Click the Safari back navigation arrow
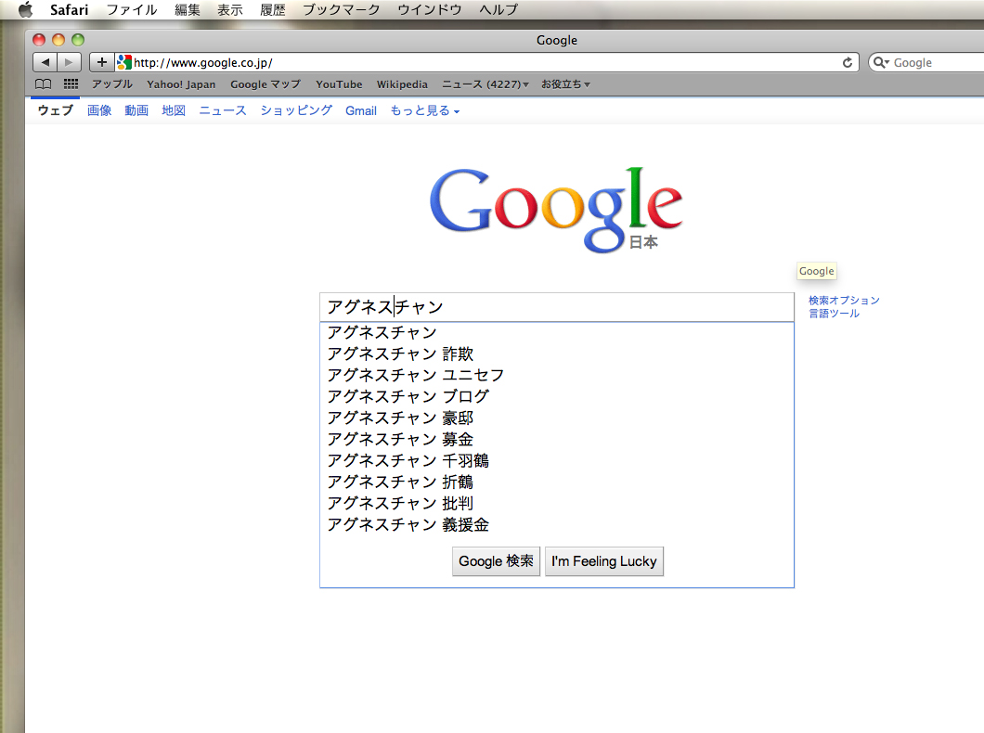 click(45, 62)
